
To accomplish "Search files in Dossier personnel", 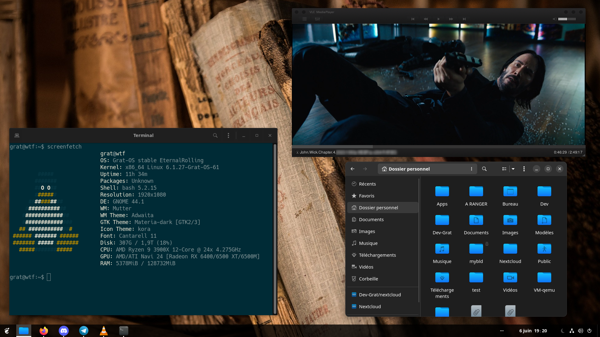I will pos(484,169).
